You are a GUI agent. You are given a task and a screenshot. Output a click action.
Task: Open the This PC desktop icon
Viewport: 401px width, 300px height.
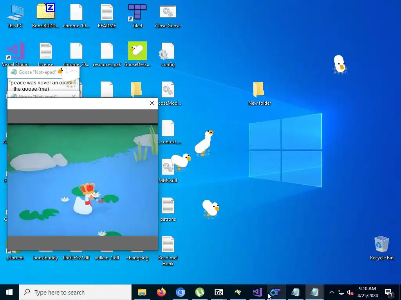(x=15, y=16)
